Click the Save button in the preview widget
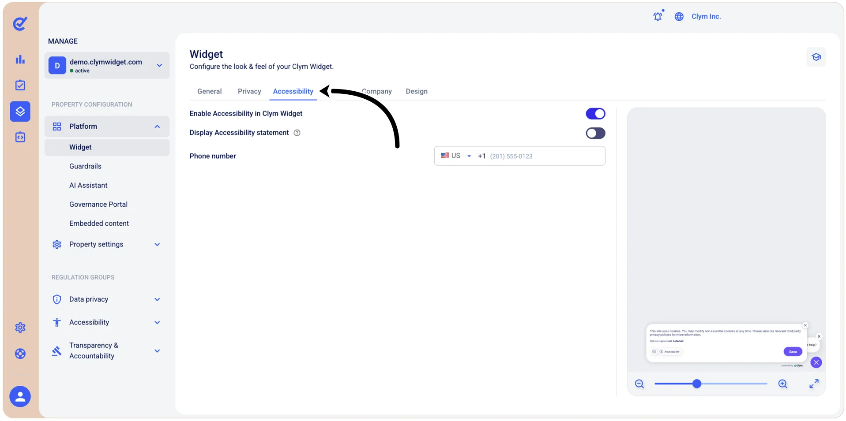The image size is (846, 421). (793, 351)
